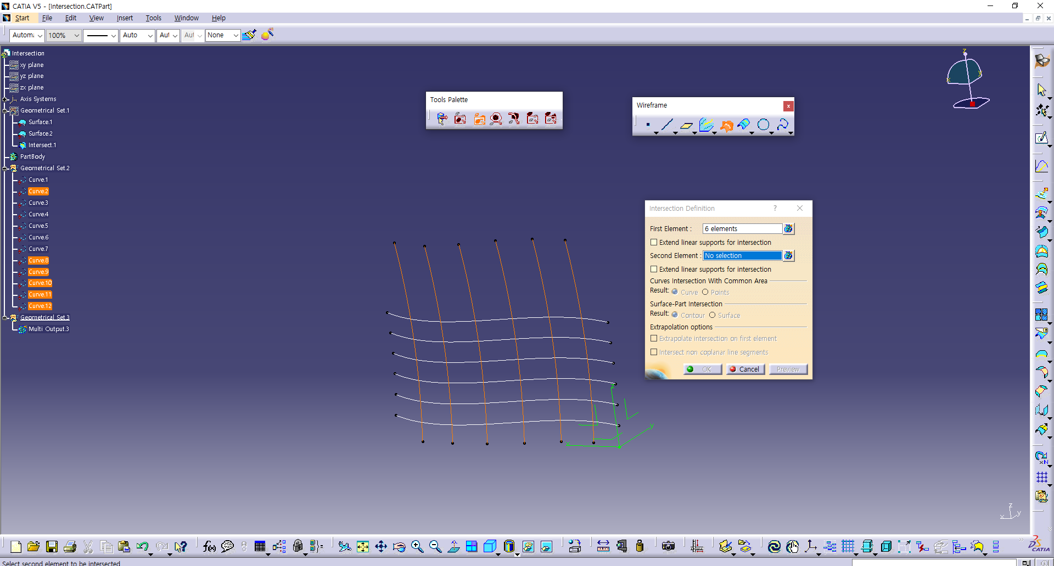Open the Tools menu
The height and width of the screenshot is (566, 1054).
pyautogui.click(x=153, y=18)
